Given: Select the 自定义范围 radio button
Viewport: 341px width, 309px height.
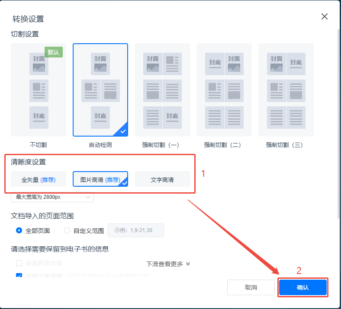Looking at the screenshot, I should [x=67, y=230].
